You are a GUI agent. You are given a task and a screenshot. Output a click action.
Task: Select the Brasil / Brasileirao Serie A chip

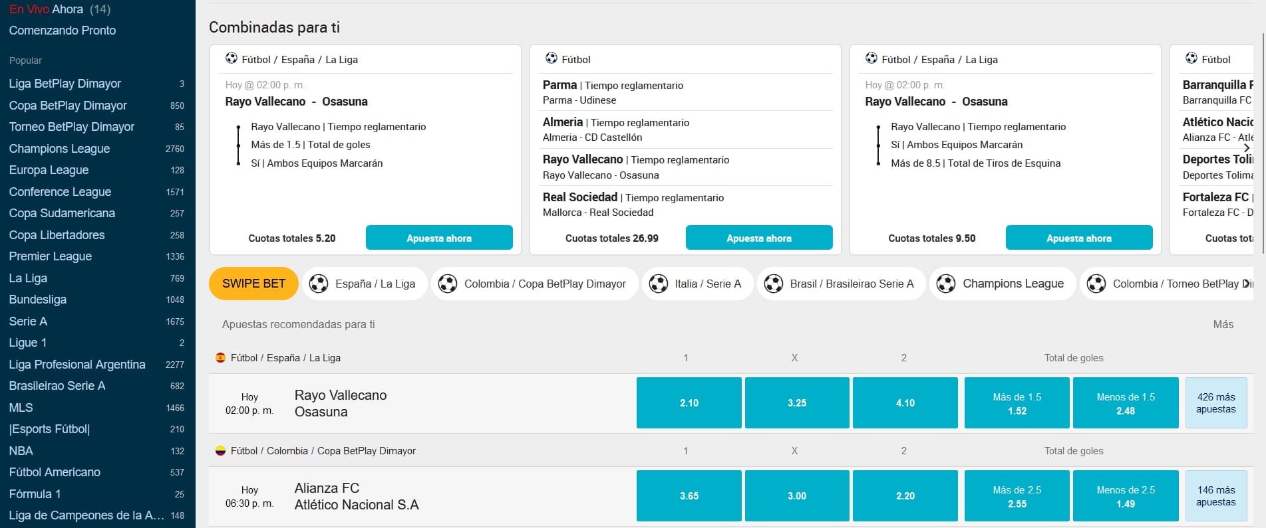click(x=841, y=284)
